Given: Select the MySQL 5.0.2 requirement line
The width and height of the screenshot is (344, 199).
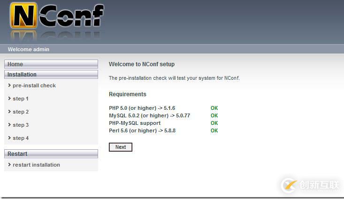Looking at the screenshot, I should 149,115.
